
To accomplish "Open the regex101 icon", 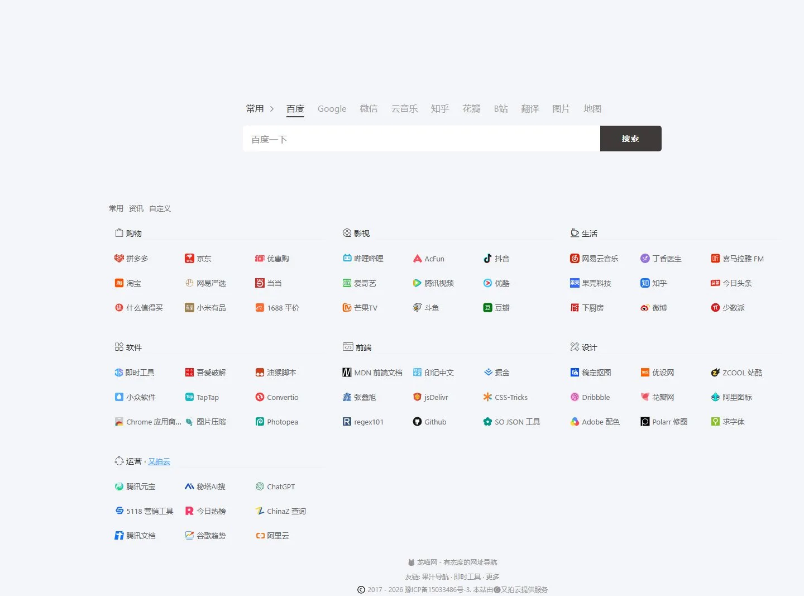I will [x=347, y=421].
